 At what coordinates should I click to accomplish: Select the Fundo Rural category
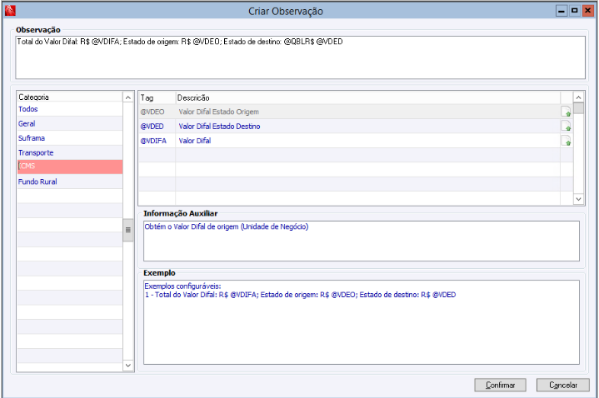click(x=69, y=182)
